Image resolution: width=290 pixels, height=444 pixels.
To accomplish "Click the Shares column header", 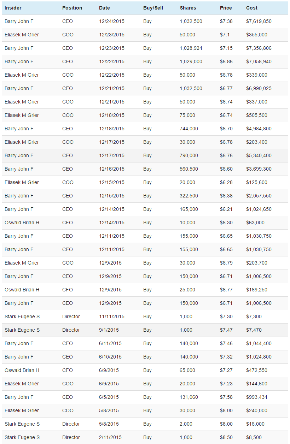I will click(188, 8).
